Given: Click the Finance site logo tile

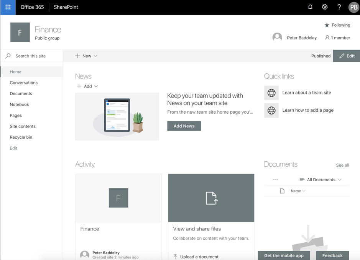Looking at the screenshot, I should pyautogui.click(x=20, y=32).
